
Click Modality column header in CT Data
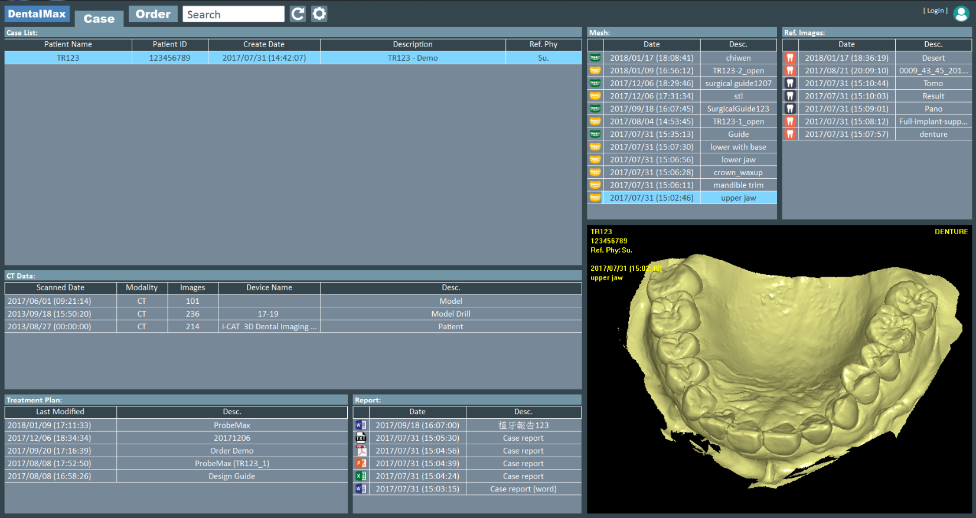click(142, 288)
